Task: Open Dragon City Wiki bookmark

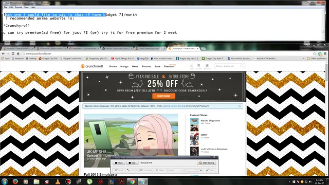Action: (48, 58)
